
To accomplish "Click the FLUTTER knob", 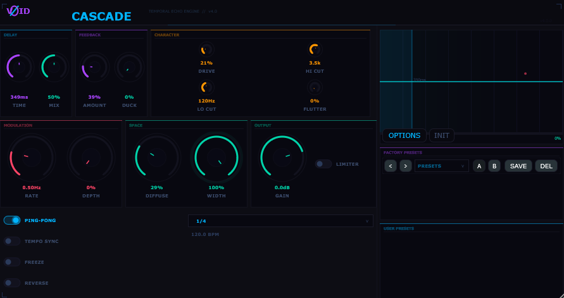I will point(315,87).
